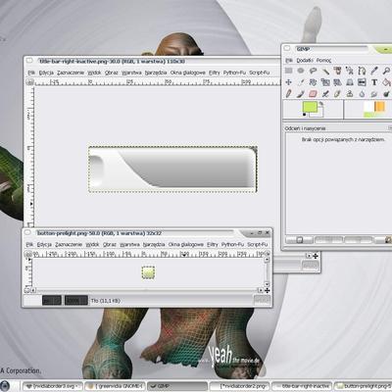This screenshot has height=392, width=392.
Task: Select the Color Picker eyedropper tool
Action: coord(374,71)
